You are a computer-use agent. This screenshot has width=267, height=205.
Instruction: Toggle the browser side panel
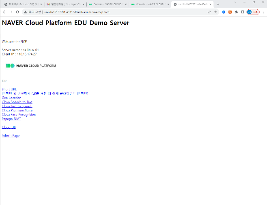243,12
